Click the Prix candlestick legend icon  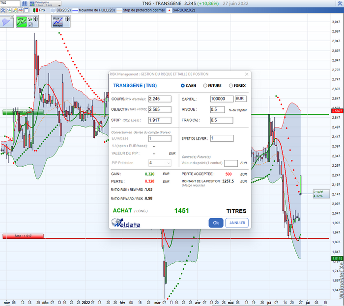pos(35,10)
